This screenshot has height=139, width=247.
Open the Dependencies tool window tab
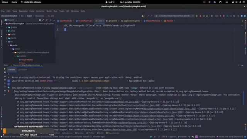[113, 133]
